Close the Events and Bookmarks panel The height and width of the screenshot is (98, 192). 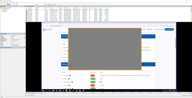[x=25, y=48]
